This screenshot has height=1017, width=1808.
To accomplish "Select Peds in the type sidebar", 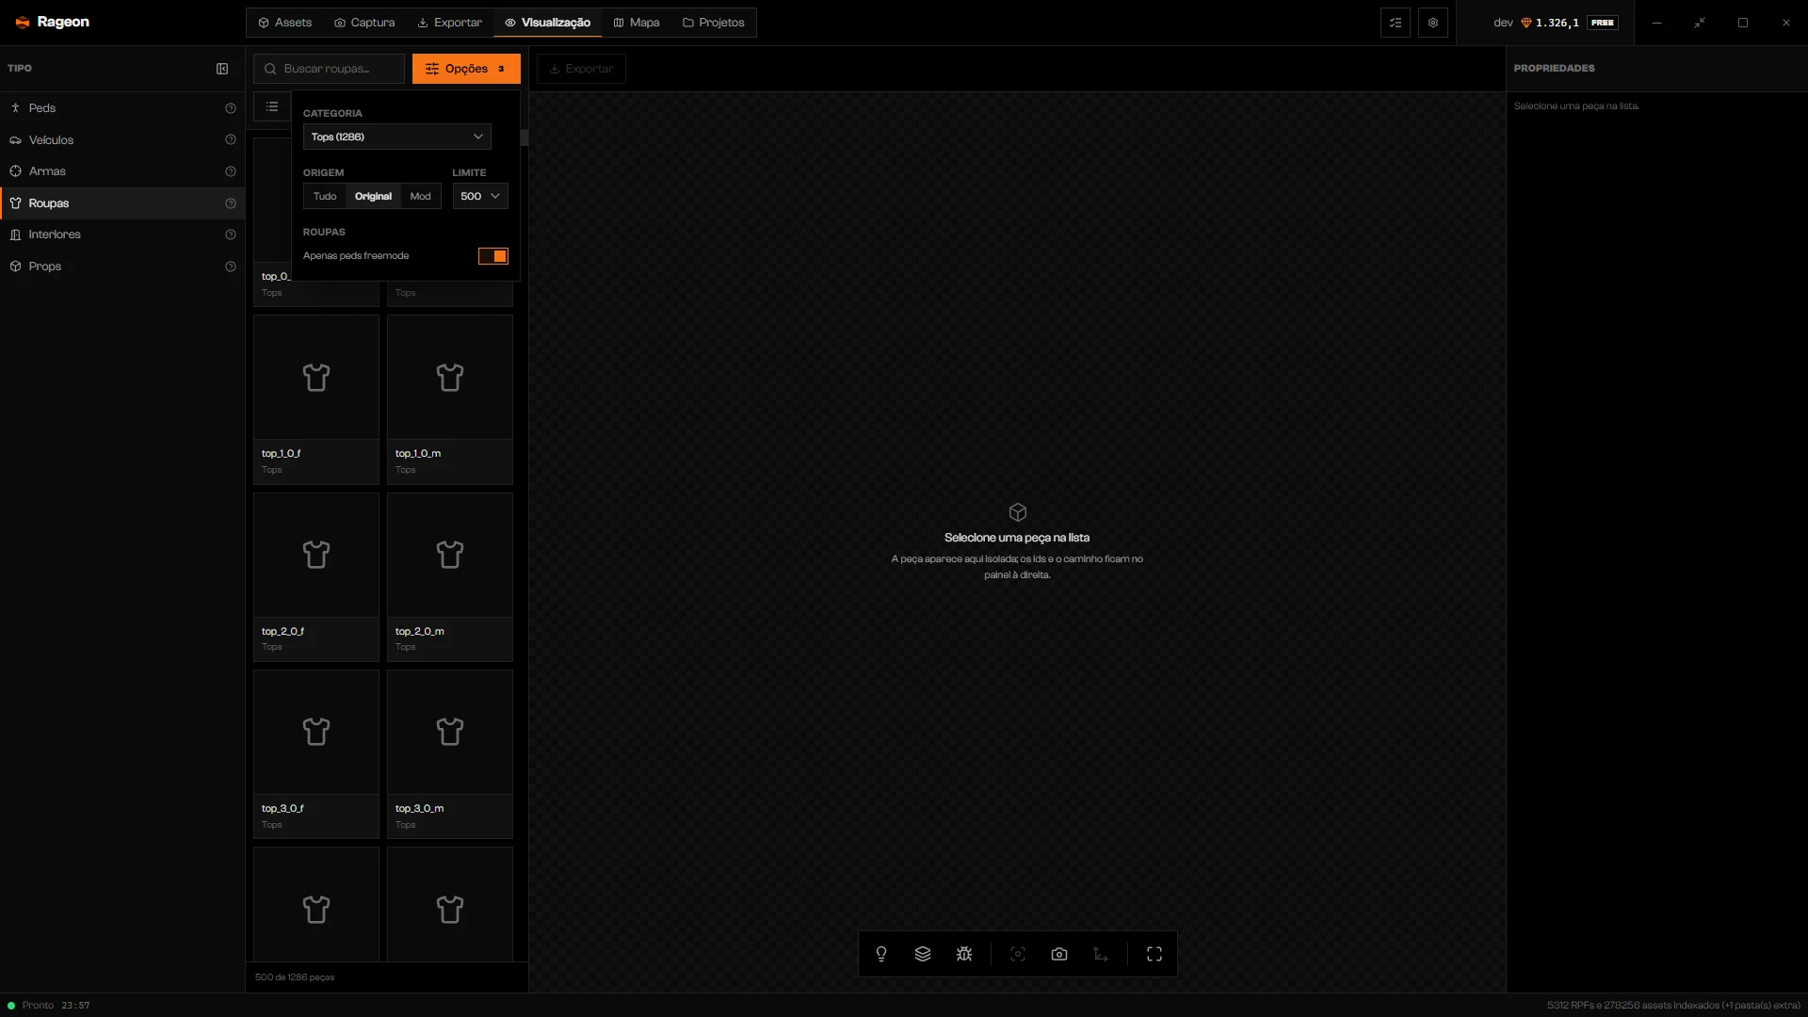I will point(122,108).
